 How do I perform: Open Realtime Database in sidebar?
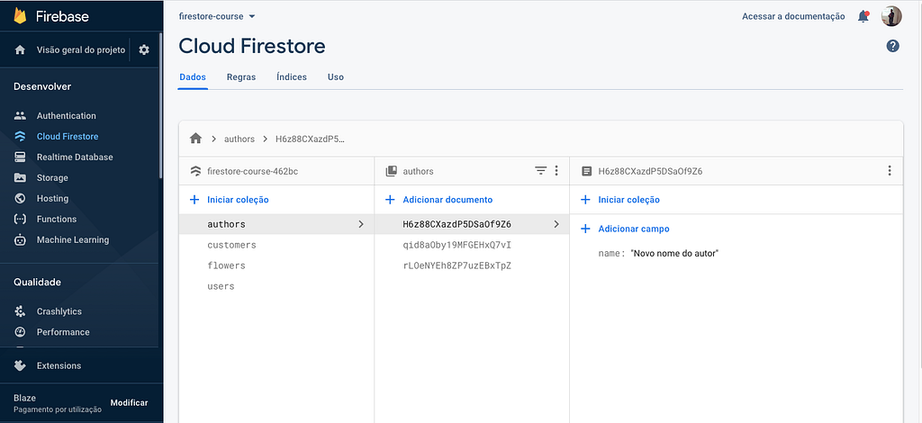(75, 157)
